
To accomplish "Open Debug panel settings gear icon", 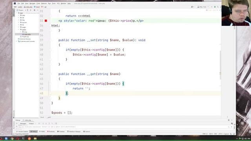I will [x=229, y=120].
